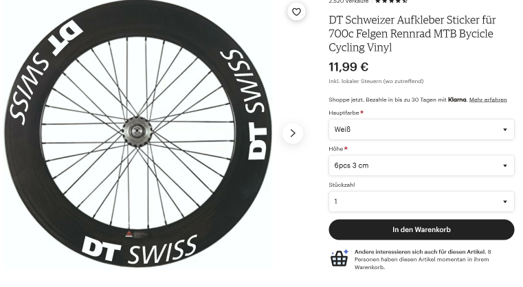Click the Hauptfarbe field label

click(x=344, y=113)
